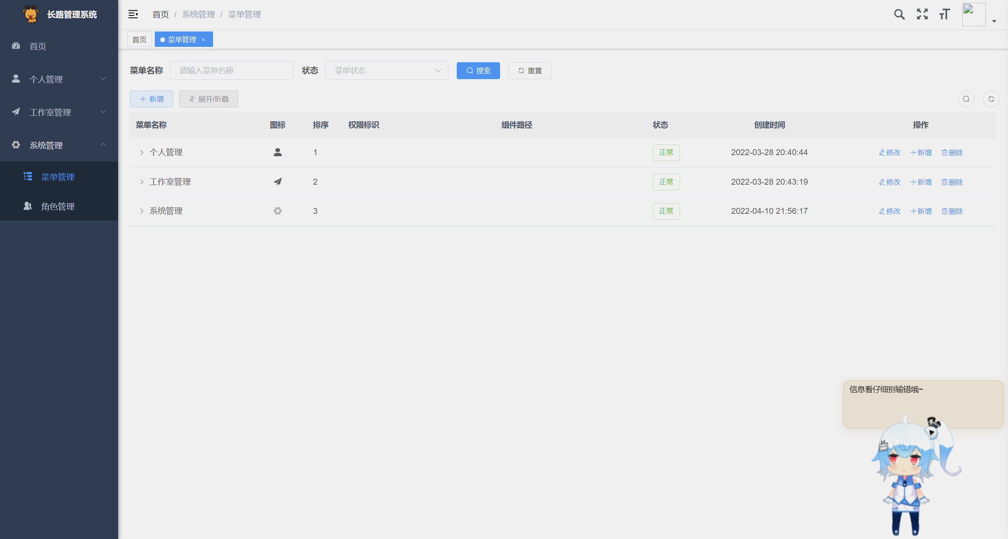This screenshot has height=539, width=1008.
Task: Click the blue 搜索 button
Action: (478, 70)
